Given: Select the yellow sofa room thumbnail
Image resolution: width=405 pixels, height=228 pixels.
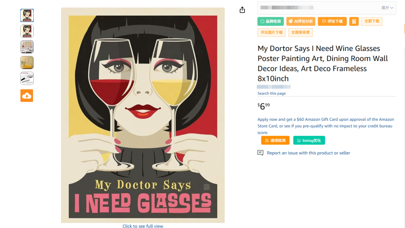Looking at the screenshot, I should [x=27, y=63].
